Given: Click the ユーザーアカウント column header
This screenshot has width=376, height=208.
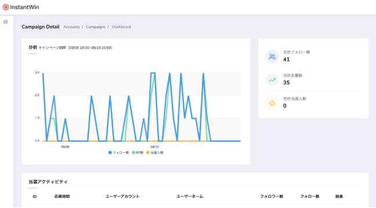Looking at the screenshot, I should (122, 196).
